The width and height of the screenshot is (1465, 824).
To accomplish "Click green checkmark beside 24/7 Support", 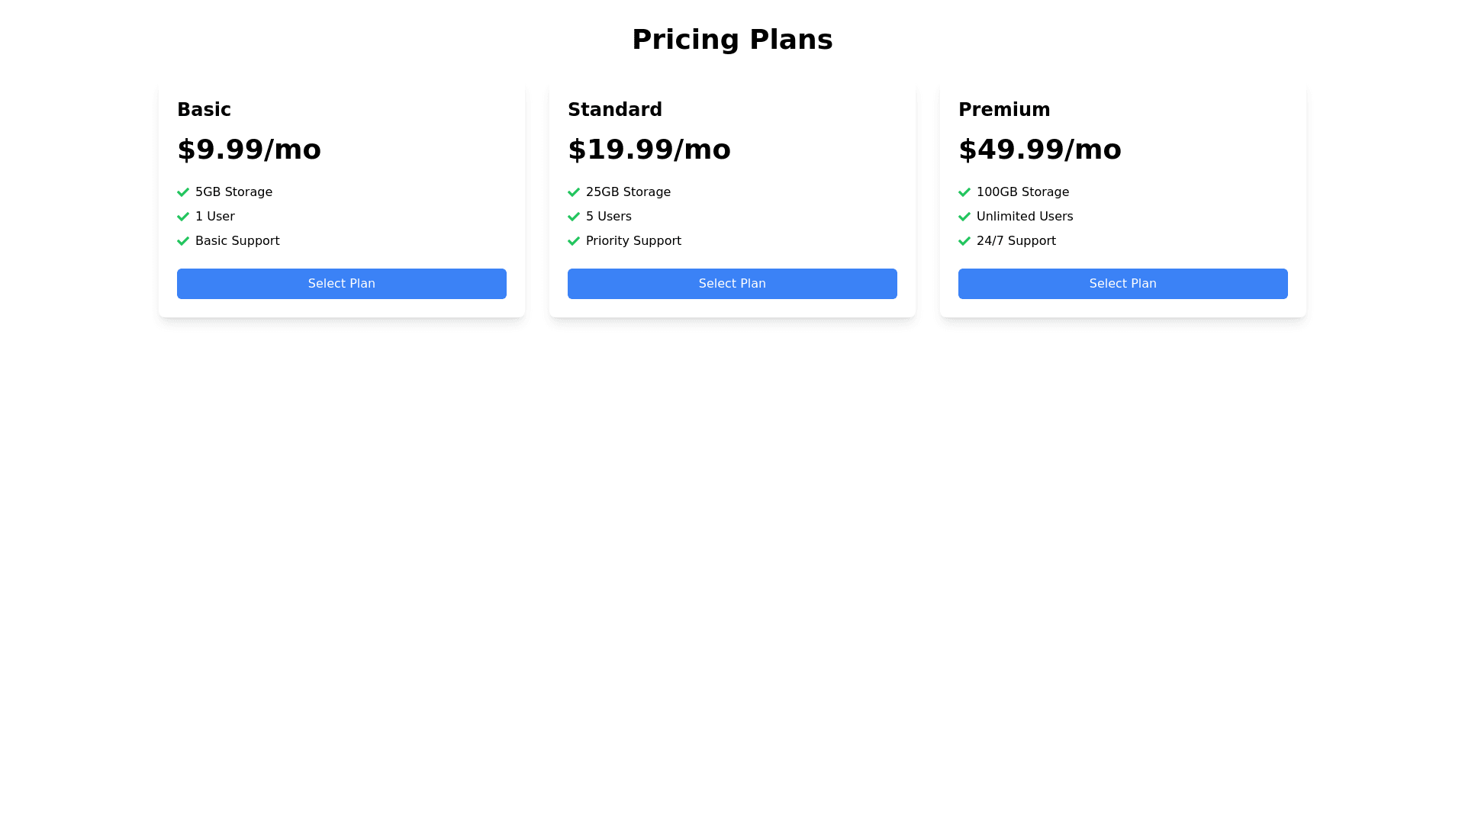I will click(x=964, y=241).
